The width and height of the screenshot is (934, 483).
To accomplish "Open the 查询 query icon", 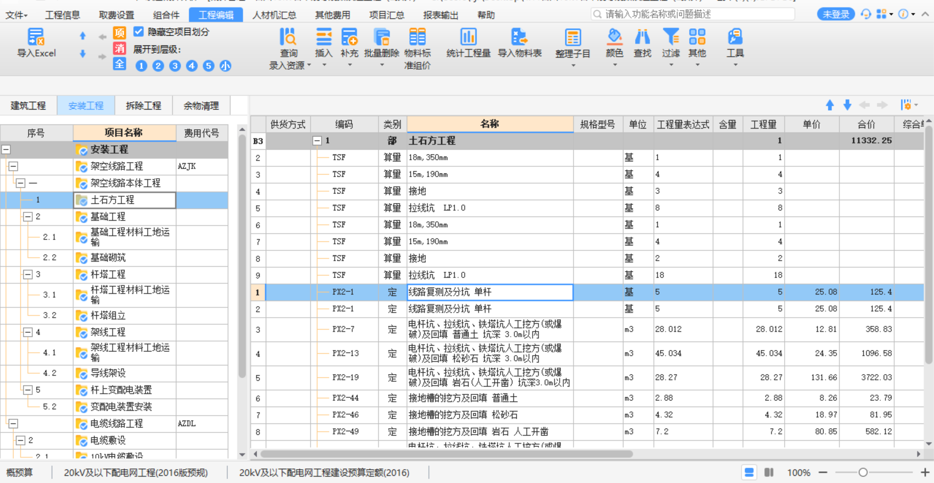I will click(288, 37).
